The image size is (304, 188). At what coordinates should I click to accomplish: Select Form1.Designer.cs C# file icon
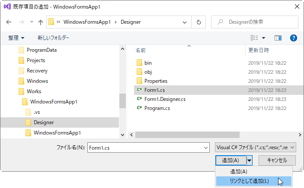[139, 99]
